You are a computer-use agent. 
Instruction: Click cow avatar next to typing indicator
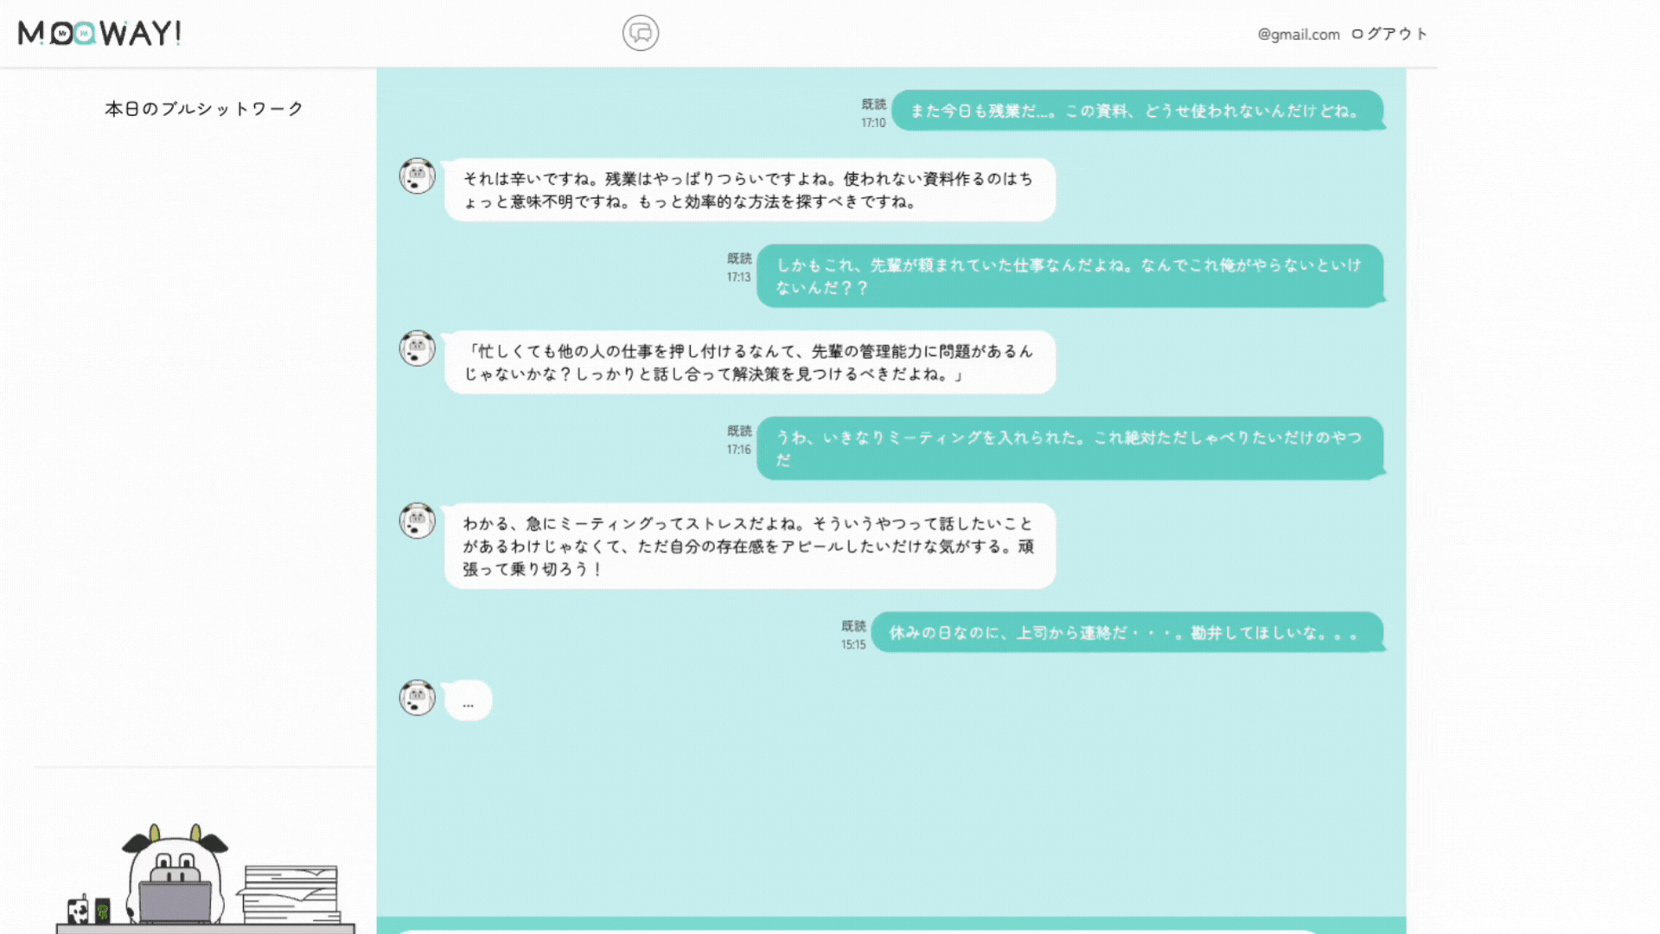click(x=417, y=698)
